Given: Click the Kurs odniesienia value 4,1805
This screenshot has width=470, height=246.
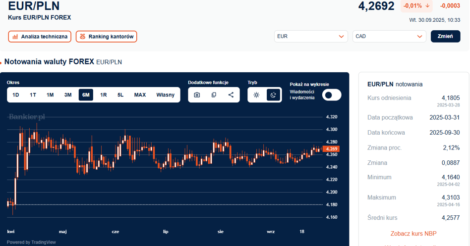Looking at the screenshot, I should [x=451, y=98].
